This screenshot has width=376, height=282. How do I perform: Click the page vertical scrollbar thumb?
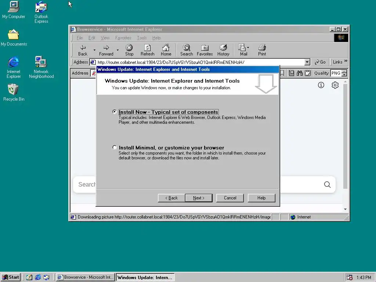(345, 136)
